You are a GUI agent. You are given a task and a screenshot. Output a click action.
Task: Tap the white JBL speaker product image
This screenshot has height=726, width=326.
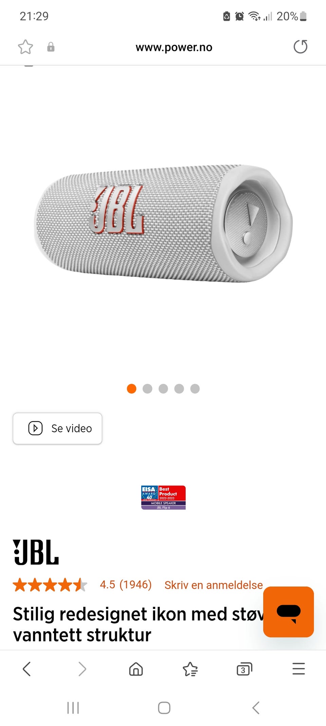click(x=163, y=223)
